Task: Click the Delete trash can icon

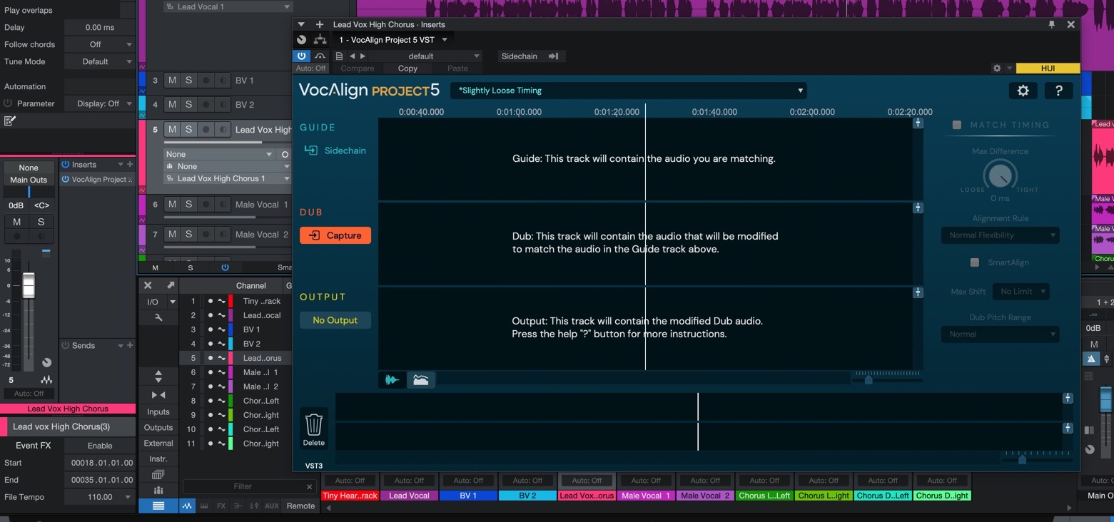Action: pos(313,426)
